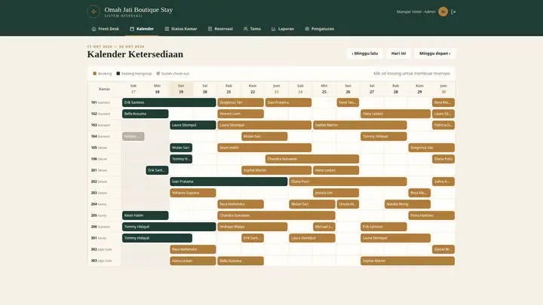The height and width of the screenshot is (305, 543).
Task: Click the Minggu lalu button
Action: [x=365, y=53]
